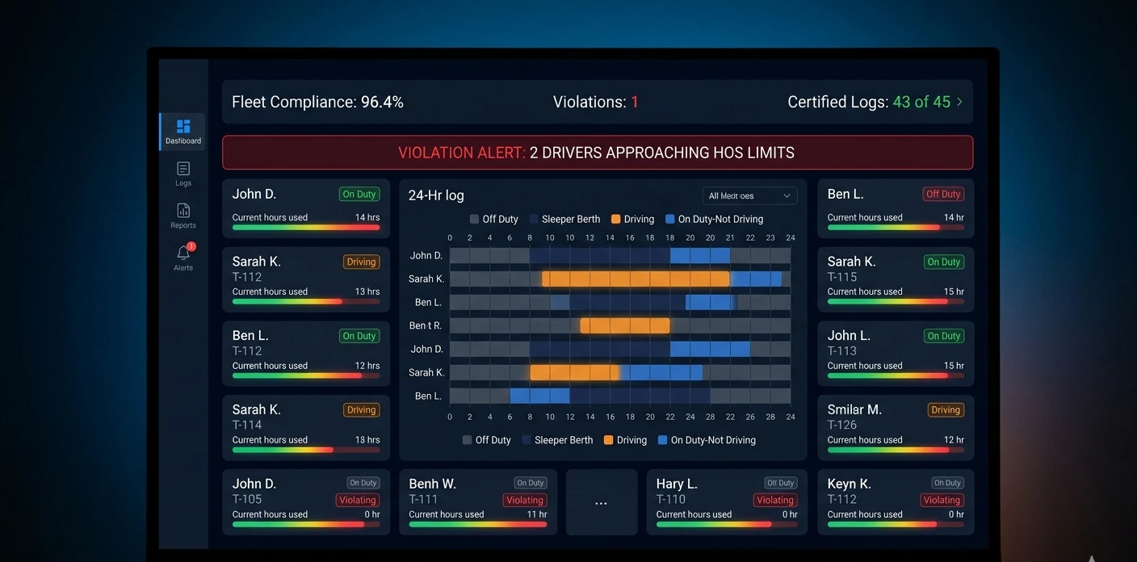1137x562 pixels.
Task: Open the Certified Logs 43 of 45 link
Action: 921,102
